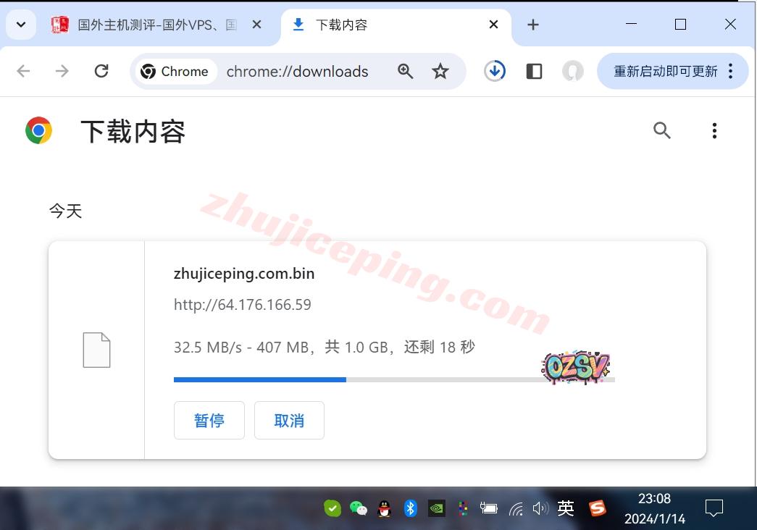
Task: Cancel the download with 取消 button
Action: (x=289, y=421)
